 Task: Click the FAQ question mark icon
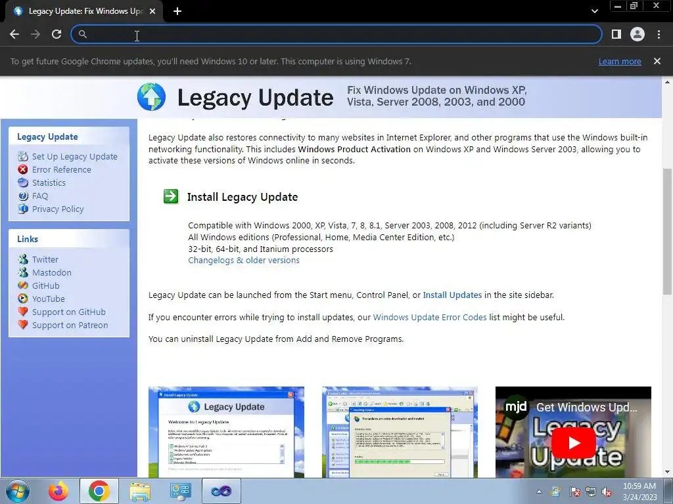click(x=23, y=196)
